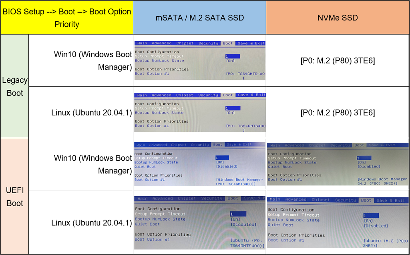Click the Advanced tab in Legacy Win10 BIOS image
This screenshot has width=410, height=255.
[162, 43]
